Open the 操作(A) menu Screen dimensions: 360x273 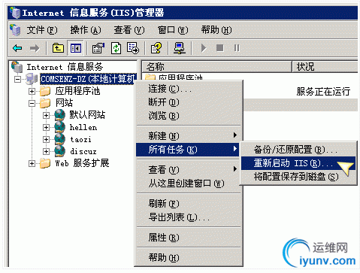point(86,30)
